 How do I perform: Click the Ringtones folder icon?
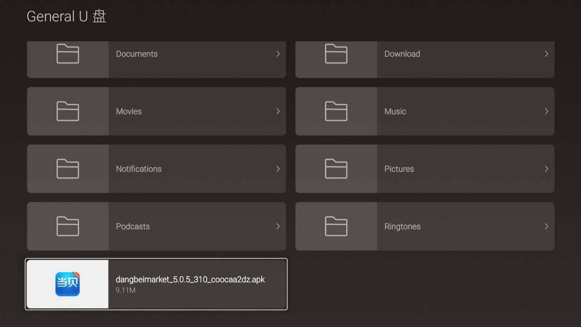[x=336, y=226]
